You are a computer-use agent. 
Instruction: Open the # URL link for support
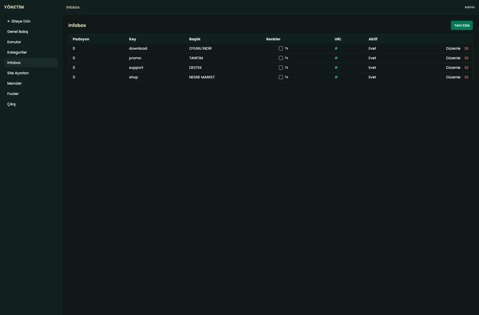tap(336, 68)
